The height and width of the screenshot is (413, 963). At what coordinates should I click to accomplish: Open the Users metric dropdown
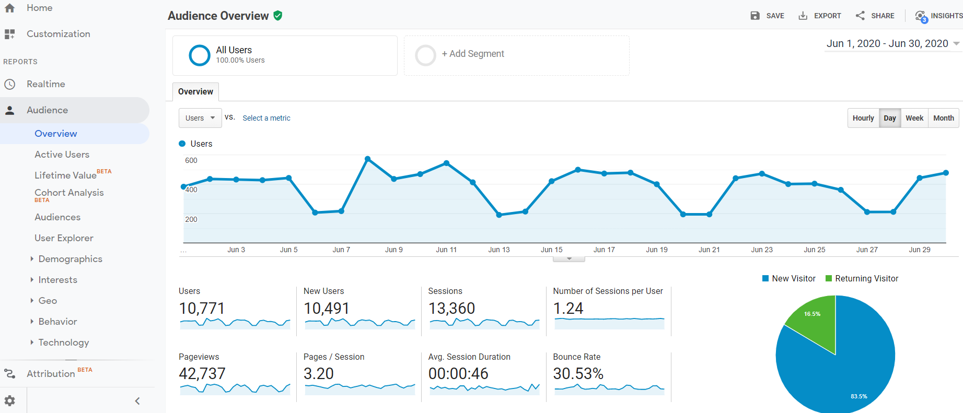[x=200, y=118]
